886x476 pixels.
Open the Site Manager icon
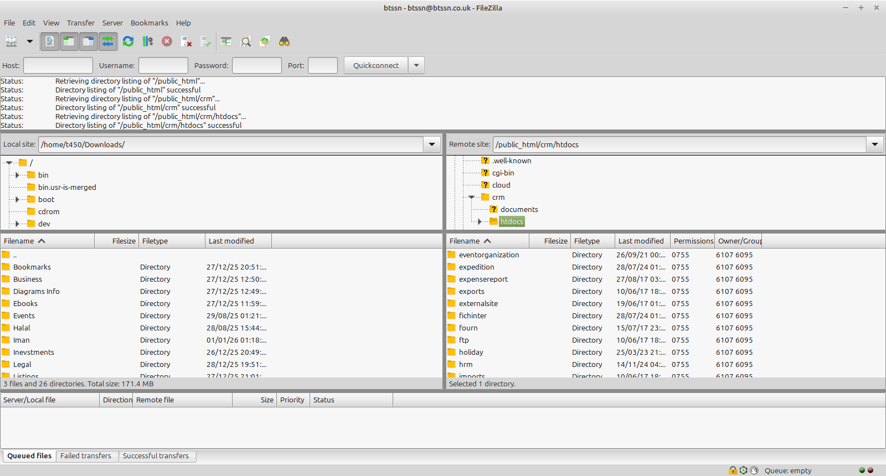(11, 42)
